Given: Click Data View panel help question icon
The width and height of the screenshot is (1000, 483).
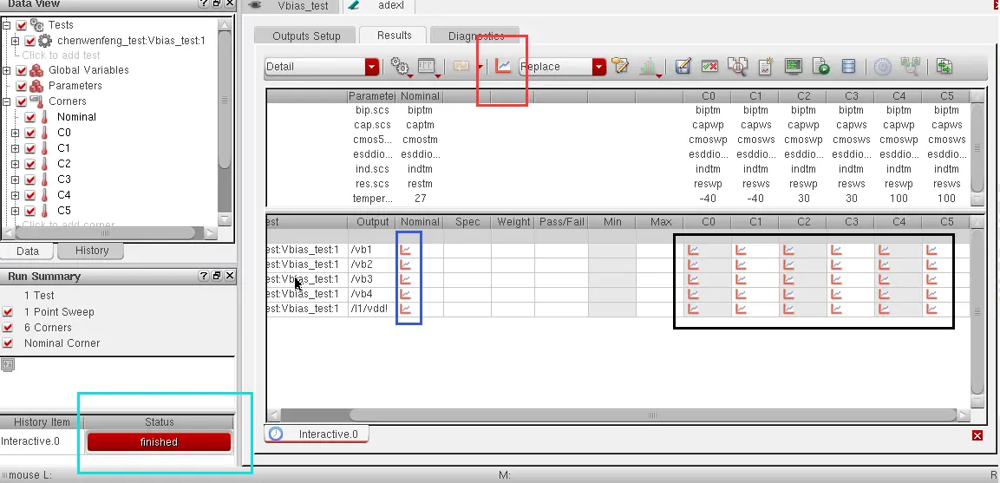Looking at the screenshot, I should (x=204, y=3).
